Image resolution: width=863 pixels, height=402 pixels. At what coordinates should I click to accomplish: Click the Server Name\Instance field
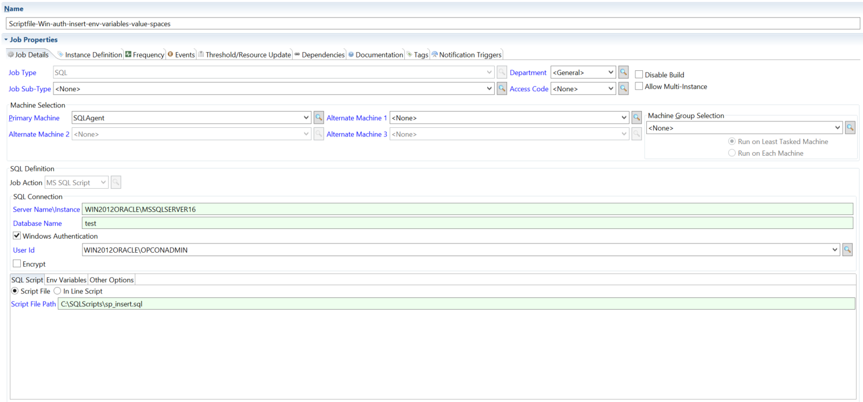[468, 209]
